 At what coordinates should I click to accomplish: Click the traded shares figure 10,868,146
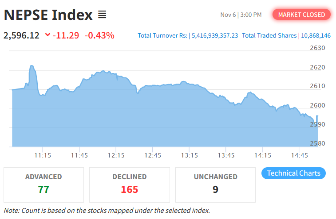click(316, 35)
